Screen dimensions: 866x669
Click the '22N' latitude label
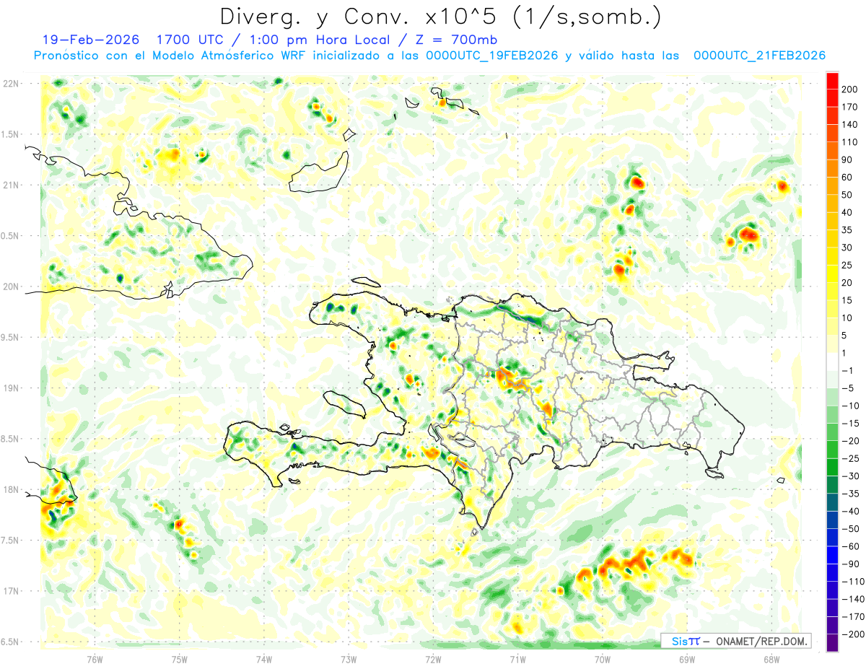click(11, 84)
